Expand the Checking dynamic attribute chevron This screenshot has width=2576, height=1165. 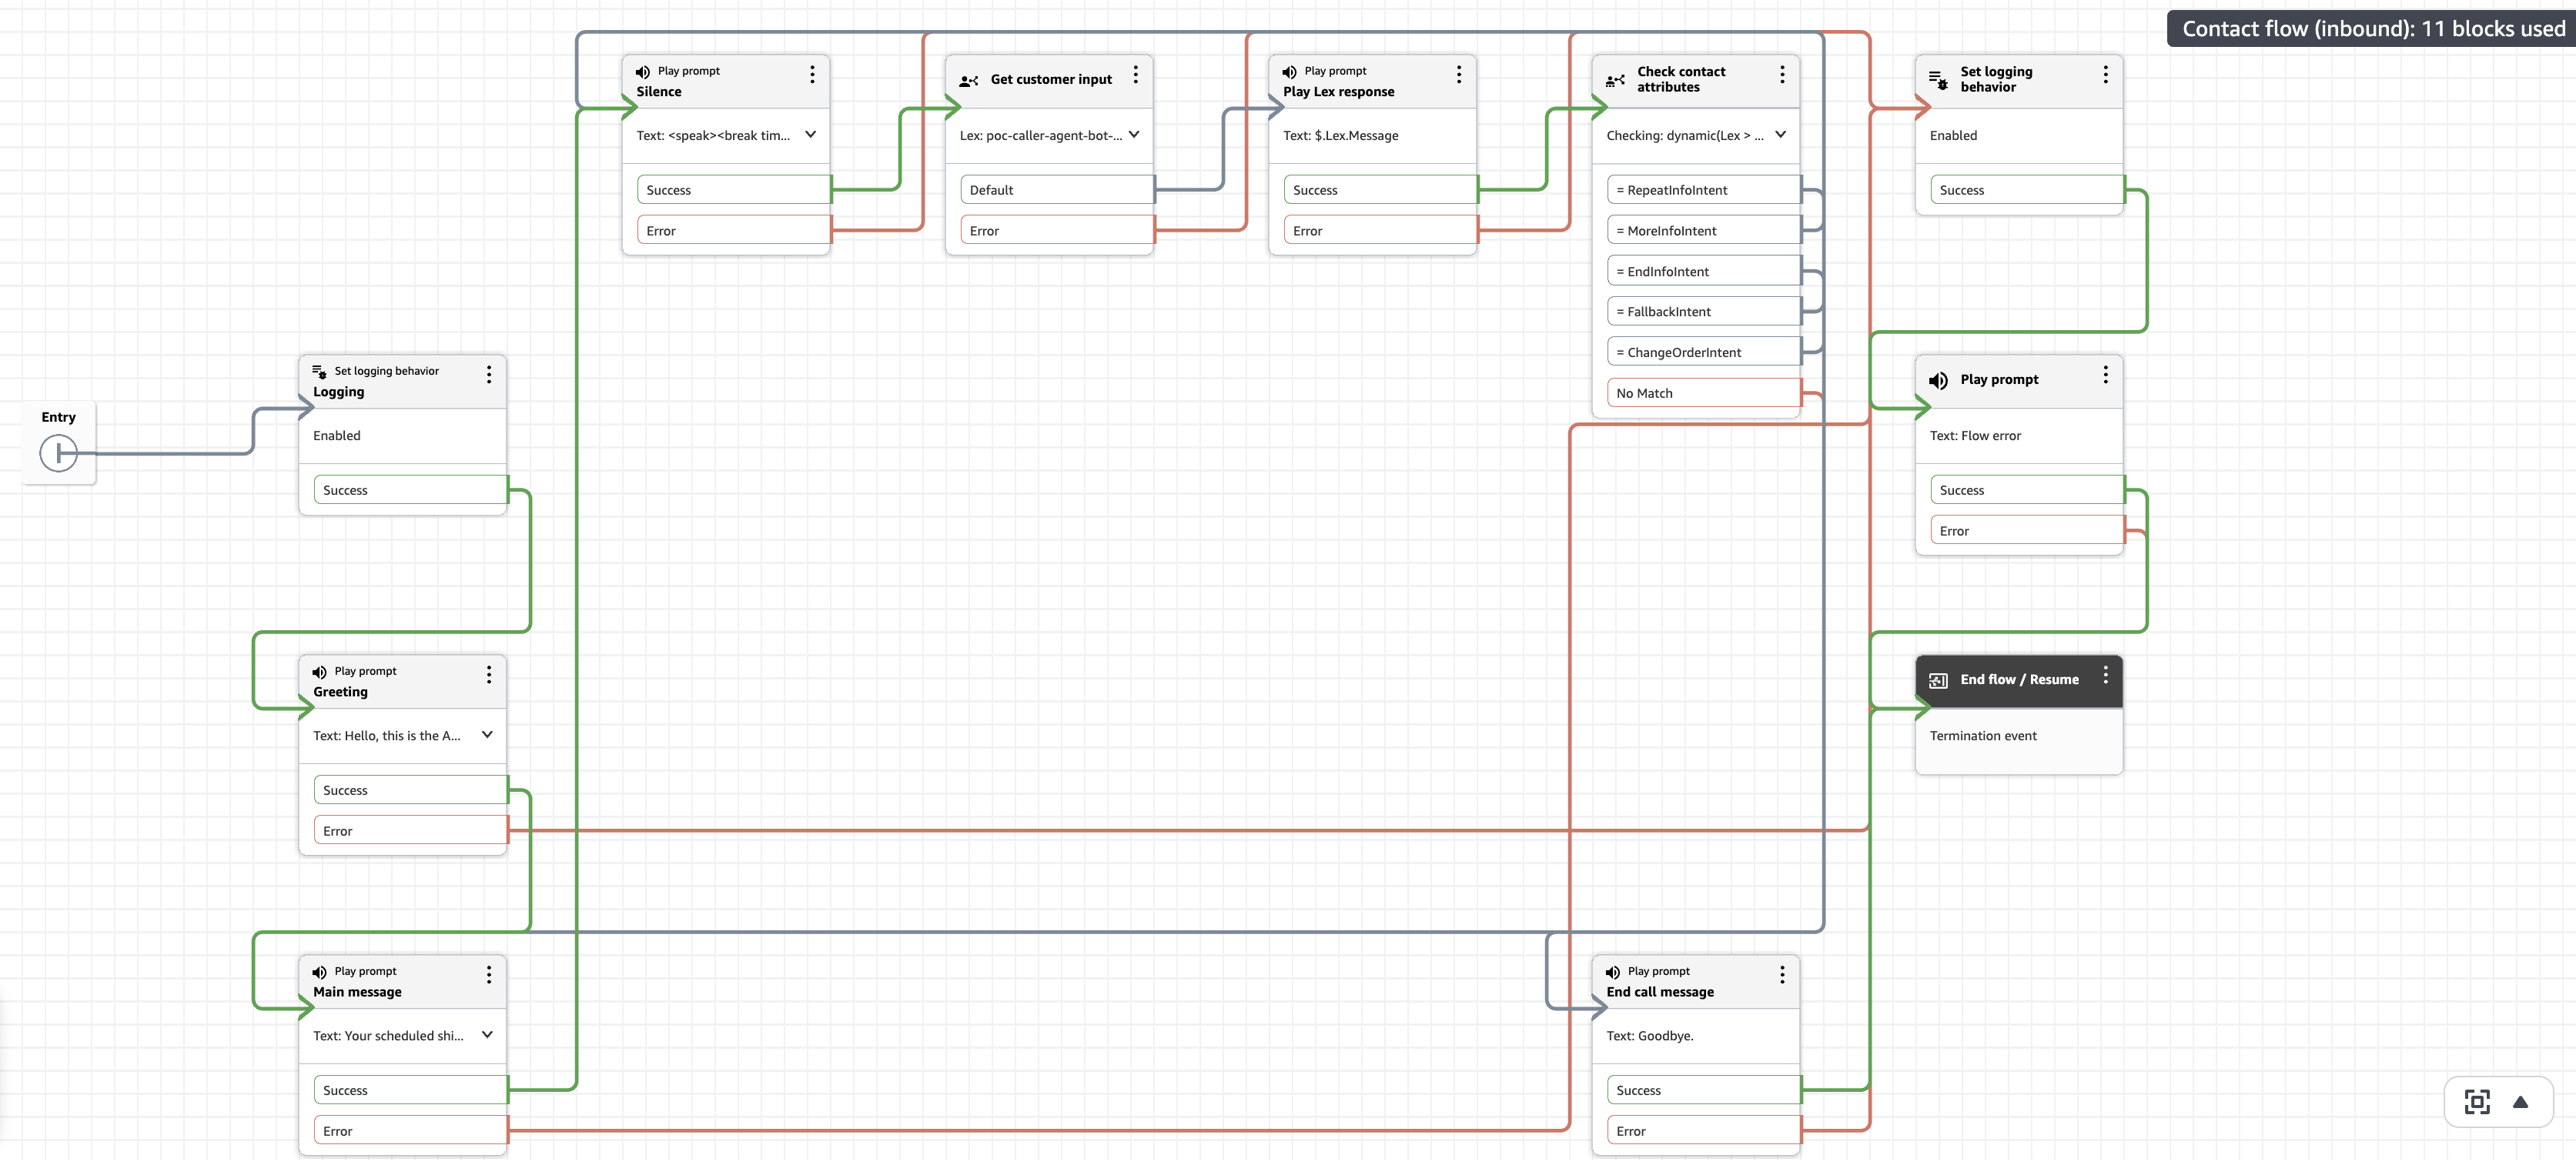(1780, 135)
